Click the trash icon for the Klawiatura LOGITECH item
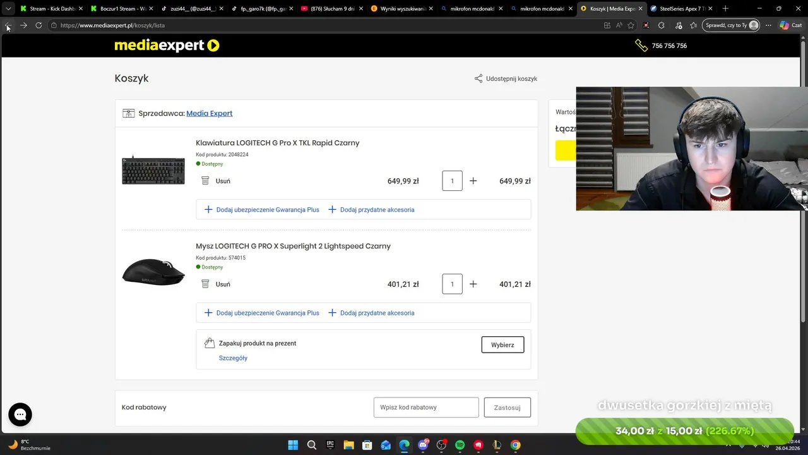The width and height of the screenshot is (808, 455). click(x=205, y=181)
